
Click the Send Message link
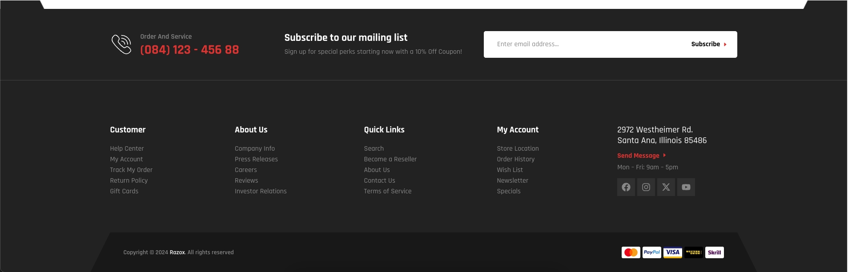pos(638,156)
